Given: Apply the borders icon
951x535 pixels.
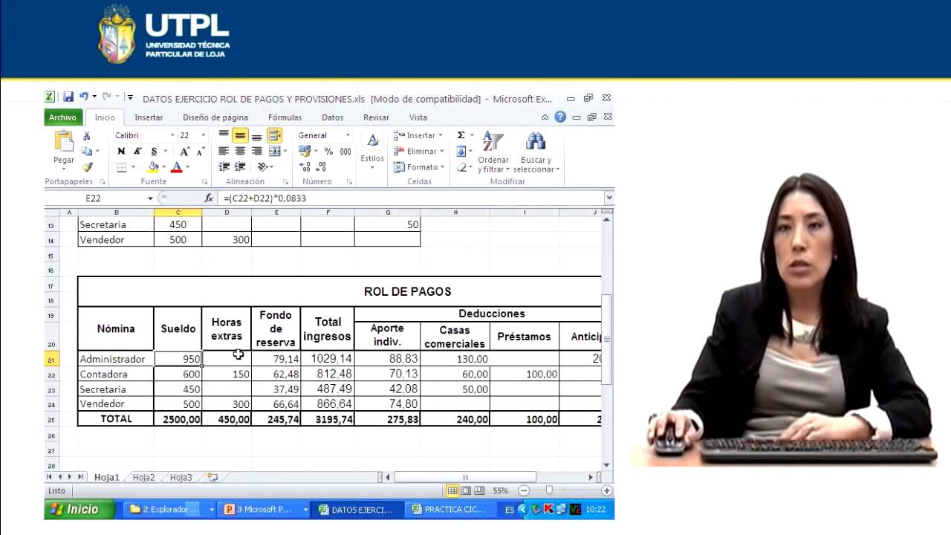Looking at the screenshot, I should click(x=122, y=167).
